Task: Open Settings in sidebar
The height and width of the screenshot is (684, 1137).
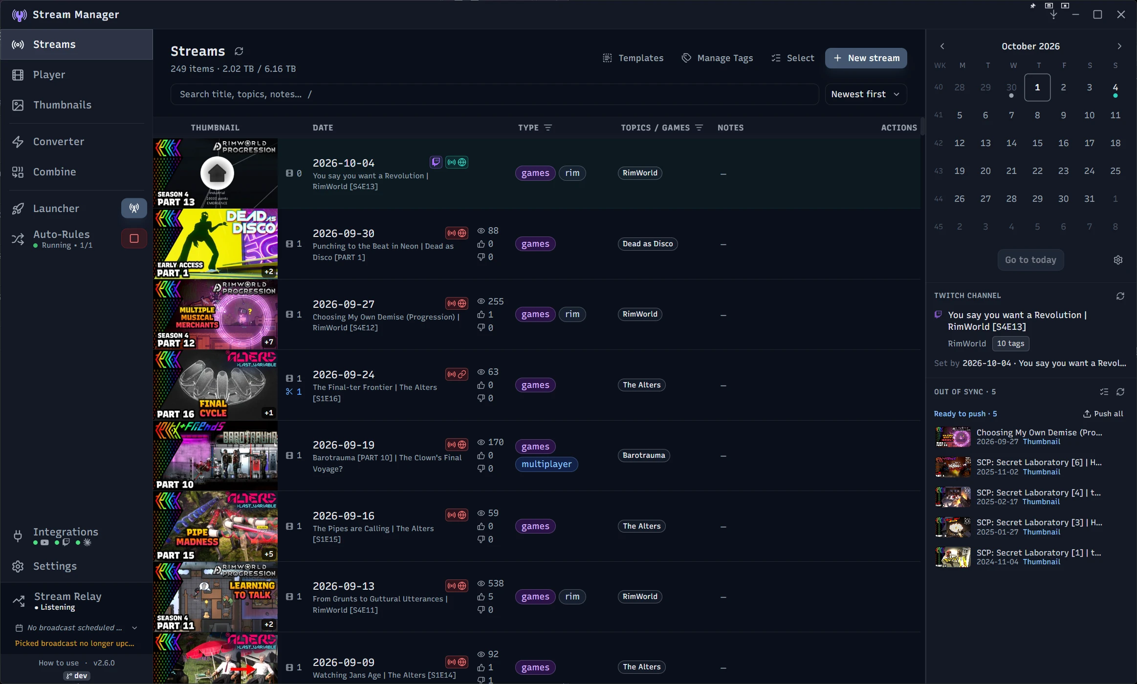Action: point(77,566)
